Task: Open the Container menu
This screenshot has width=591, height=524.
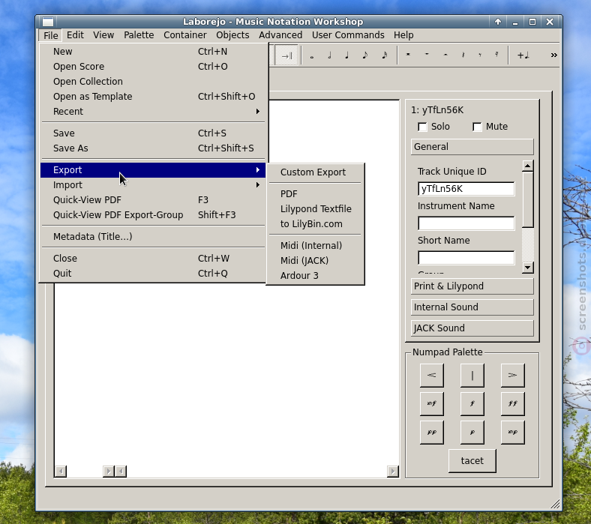Action: point(185,35)
